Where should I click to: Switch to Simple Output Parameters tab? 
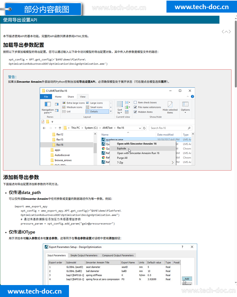pos(84,255)
